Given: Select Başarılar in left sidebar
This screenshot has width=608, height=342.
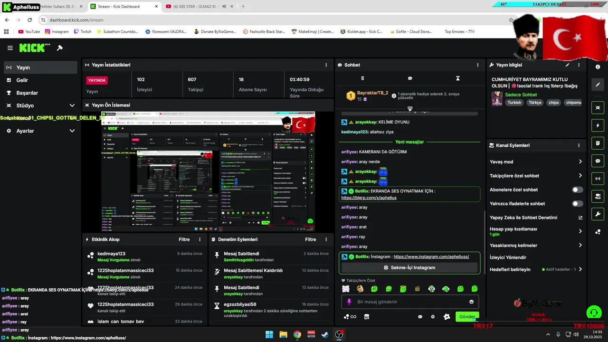Looking at the screenshot, I should pyautogui.click(x=40, y=93).
